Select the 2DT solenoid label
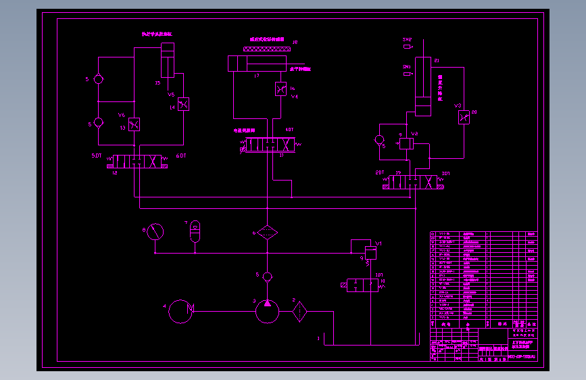This screenshot has height=380, width=586. pos(380,173)
